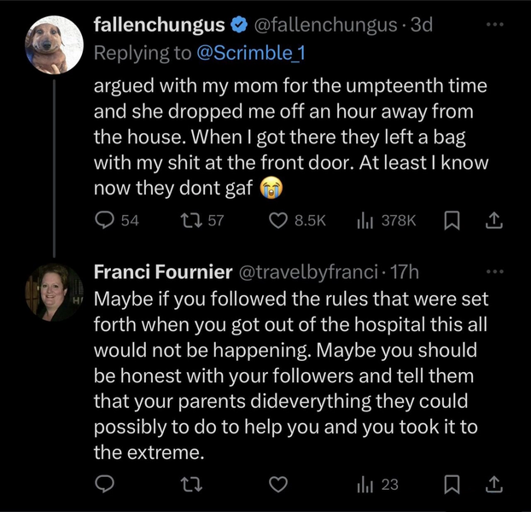Open more options on fallenchungus tweet
This screenshot has width=531, height=512.
click(495, 25)
